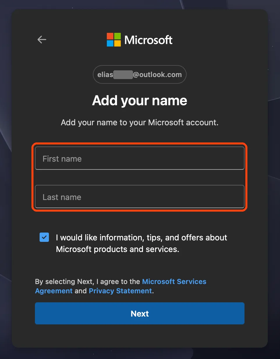This screenshot has height=359, width=280.
Task: Focus the Last name input field
Action: pos(140,197)
